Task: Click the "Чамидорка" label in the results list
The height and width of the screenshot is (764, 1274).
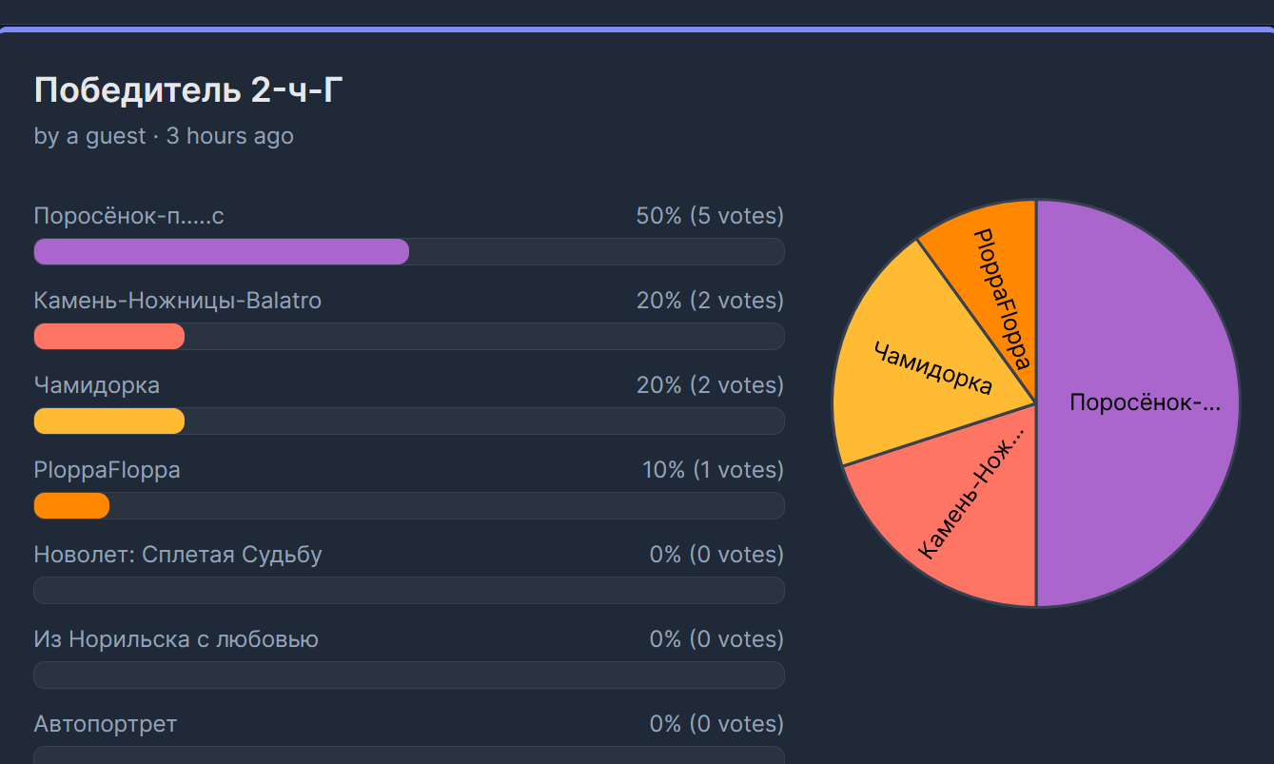Action: (x=96, y=385)
